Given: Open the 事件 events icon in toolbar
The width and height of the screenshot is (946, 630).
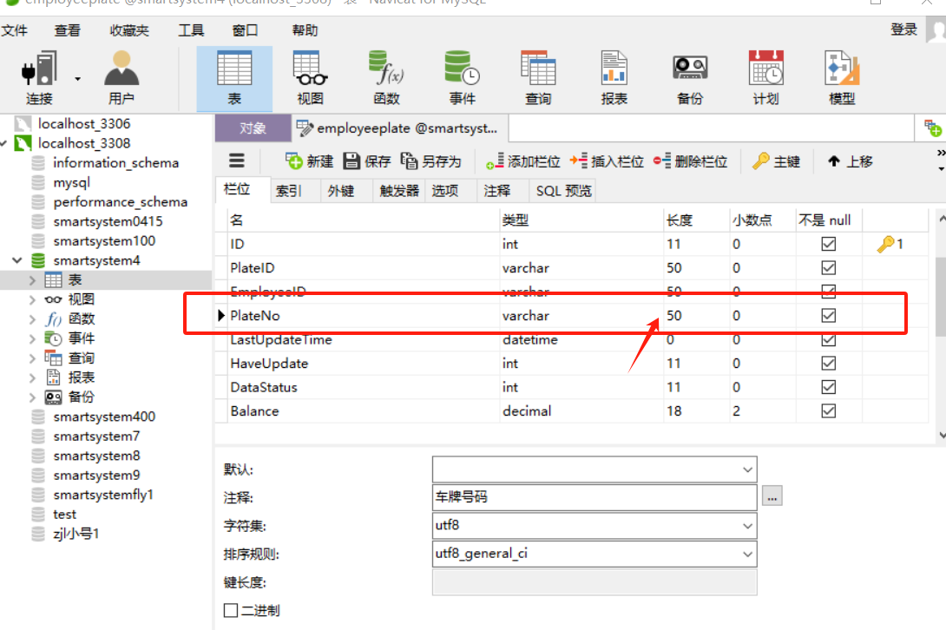Looking at the screenshot, I should point(462,78).
